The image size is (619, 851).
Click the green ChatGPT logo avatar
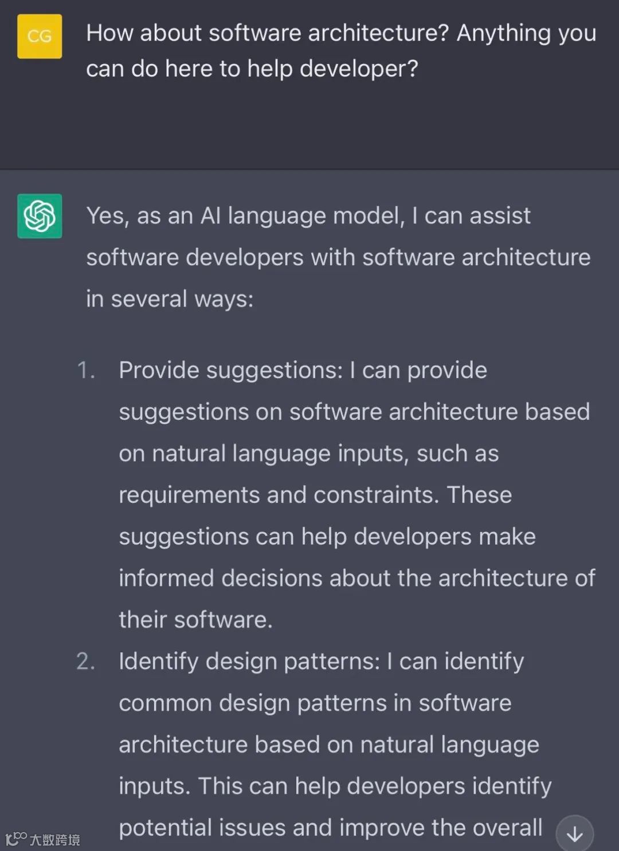(40, 216)
